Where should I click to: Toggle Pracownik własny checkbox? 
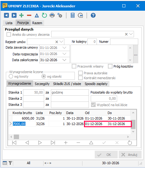pos(74,66)
